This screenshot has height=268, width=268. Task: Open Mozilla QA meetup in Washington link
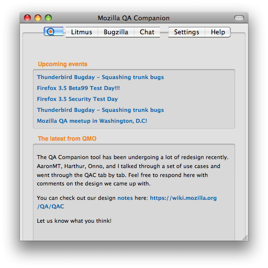coord(92,121)
